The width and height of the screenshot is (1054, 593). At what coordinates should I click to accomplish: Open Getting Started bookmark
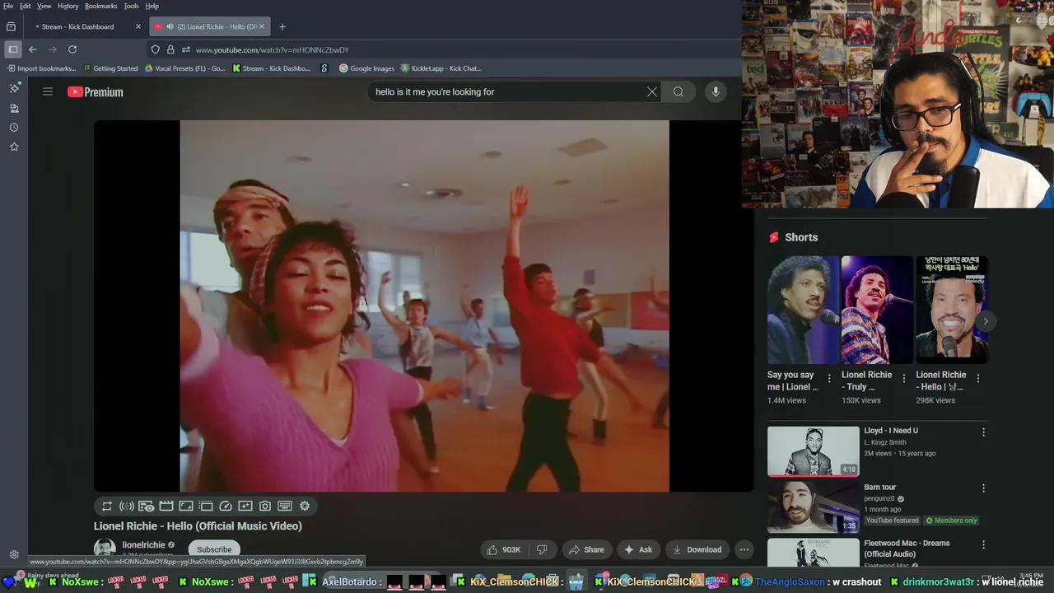[110, 68]
